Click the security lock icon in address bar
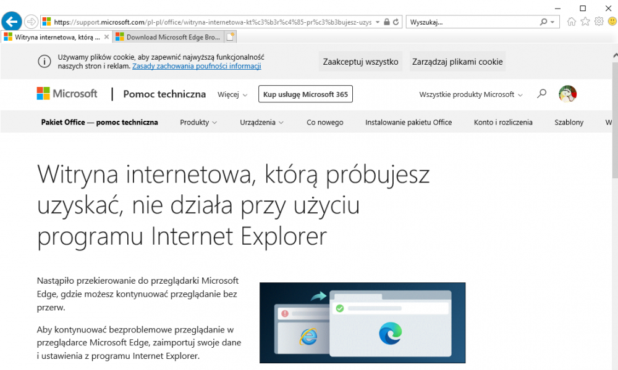Viewport: 618px width, 370px height. coord(386,21)
